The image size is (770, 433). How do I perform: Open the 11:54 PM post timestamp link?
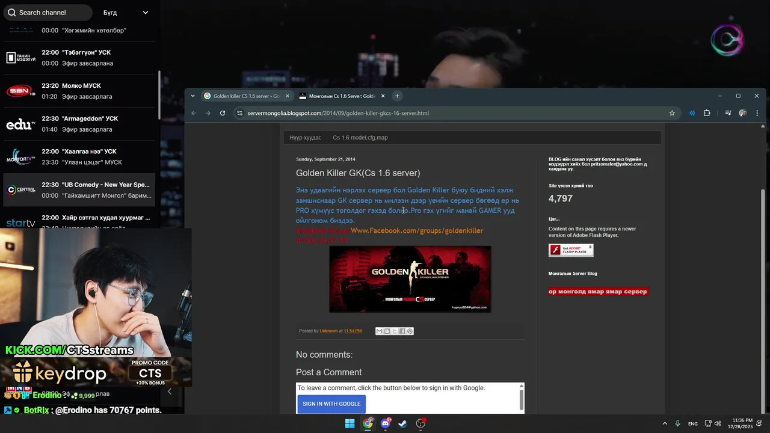click(x=353, y=331)
